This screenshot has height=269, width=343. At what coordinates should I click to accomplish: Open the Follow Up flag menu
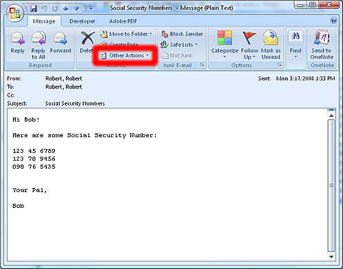point(250,45)
